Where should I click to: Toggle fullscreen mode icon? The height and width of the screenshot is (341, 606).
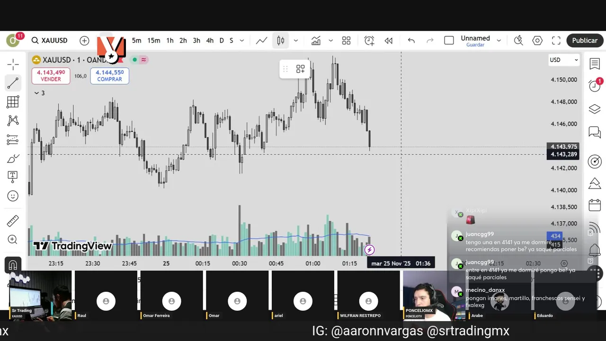(556, 40)
